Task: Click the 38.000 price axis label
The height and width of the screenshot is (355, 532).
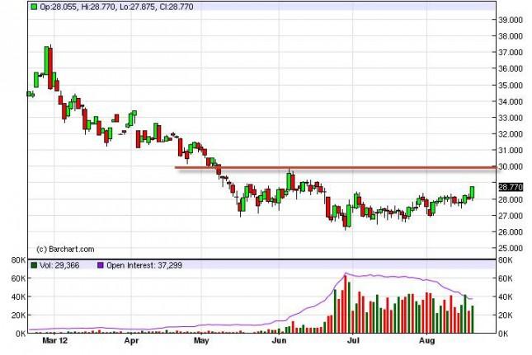Action: (x=511, y=36)
